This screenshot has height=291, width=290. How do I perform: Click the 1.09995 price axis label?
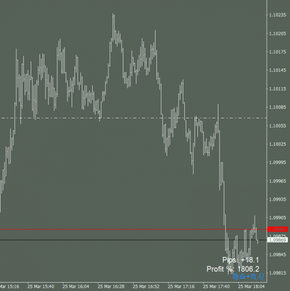click(x=277, y=162)
